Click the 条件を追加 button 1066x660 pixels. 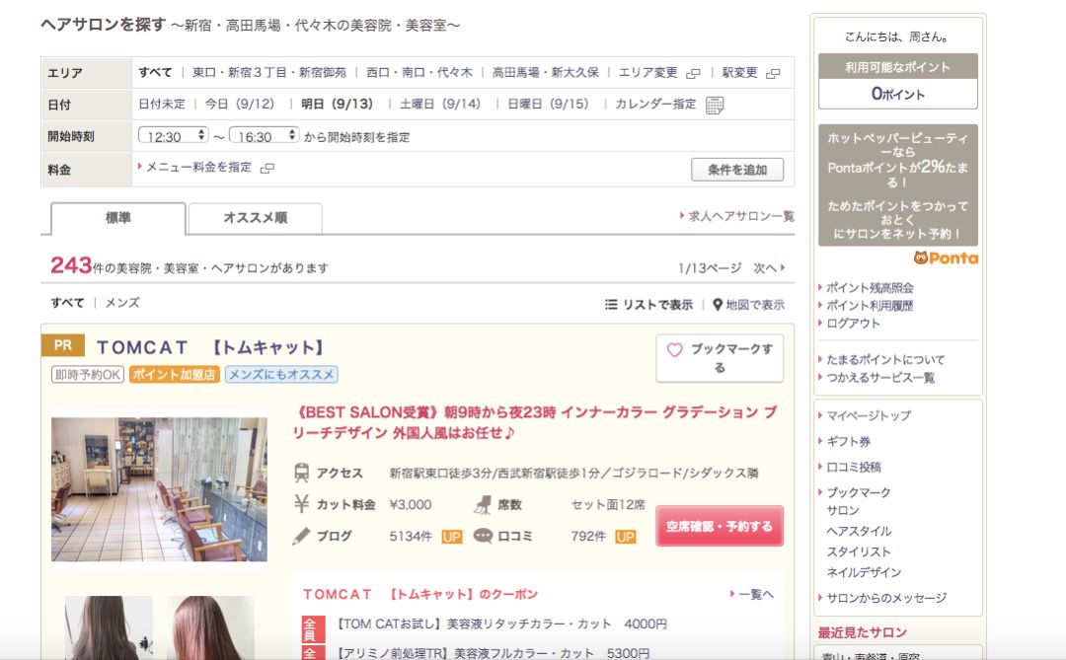[x=737, y=170]
